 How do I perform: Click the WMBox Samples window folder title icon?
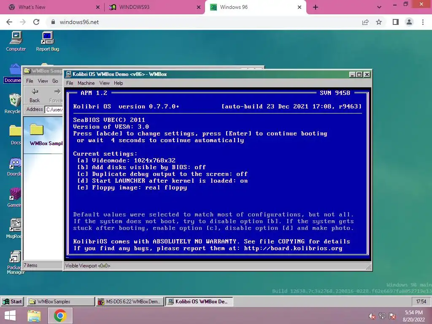point(27,71)
